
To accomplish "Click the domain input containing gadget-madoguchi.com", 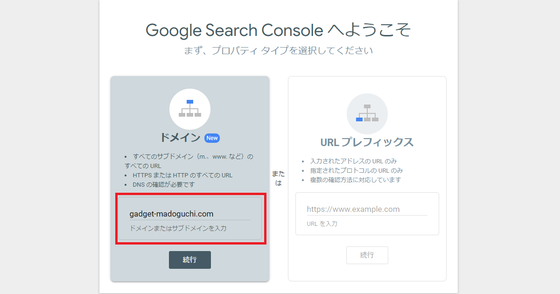I will tap(190, 214).
